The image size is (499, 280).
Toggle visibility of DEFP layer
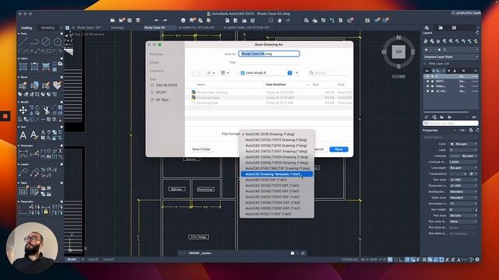(x=428, y=81)
